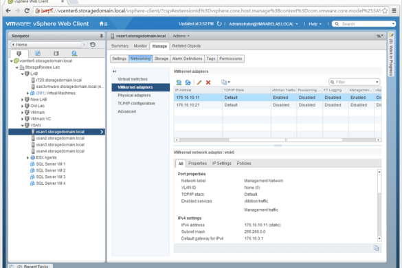Expand the New LAB tree node
Viewport: 402px width, 268px height.
click(x=22, y=100)
